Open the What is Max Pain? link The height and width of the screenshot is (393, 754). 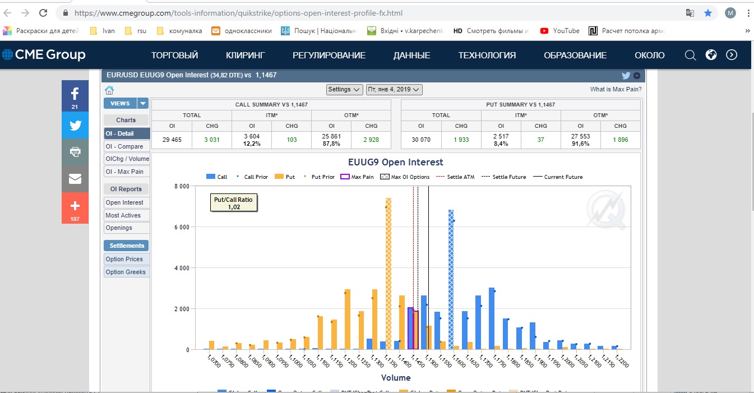coord(616,89)
